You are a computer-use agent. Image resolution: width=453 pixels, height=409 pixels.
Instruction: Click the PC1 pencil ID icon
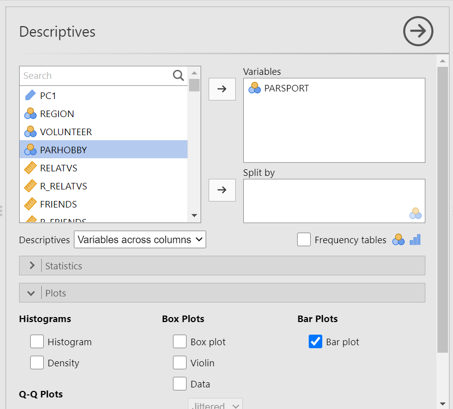click(30, 95)
